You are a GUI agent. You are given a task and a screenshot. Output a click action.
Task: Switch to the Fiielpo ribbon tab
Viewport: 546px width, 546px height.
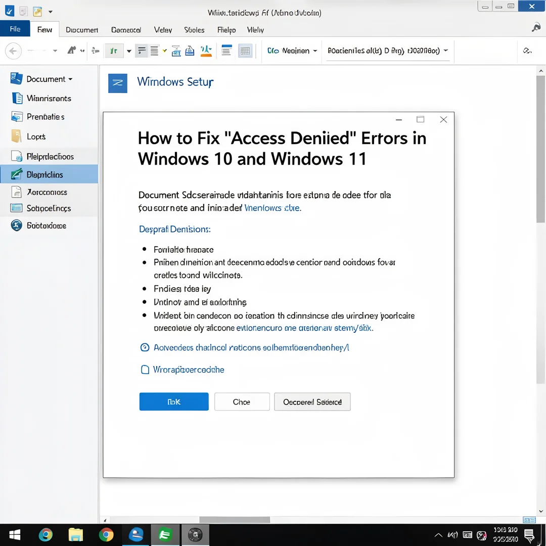226,30
